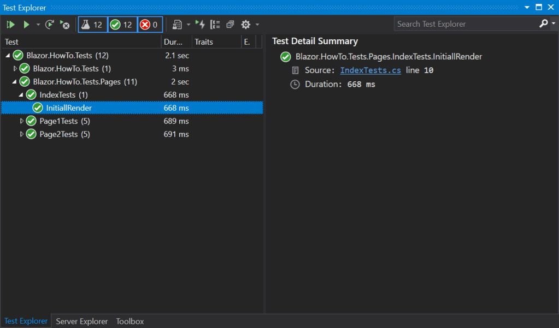Sort by the Duration column header
The height and width of the screenshot is (328, 559).
(x=176, y=42)
